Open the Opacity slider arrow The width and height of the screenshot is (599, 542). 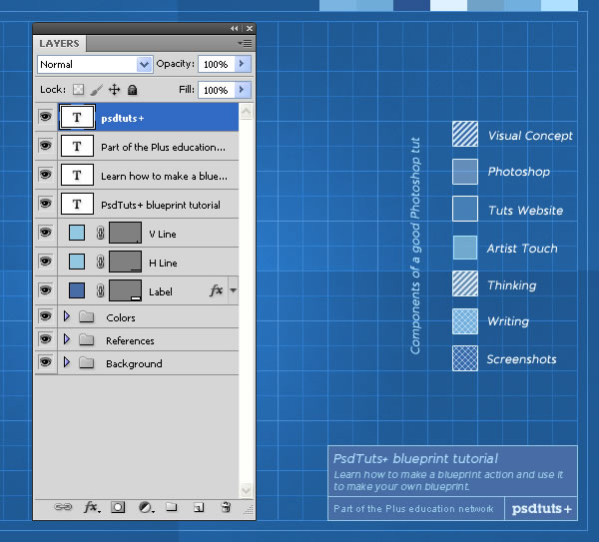coord(243,64)
